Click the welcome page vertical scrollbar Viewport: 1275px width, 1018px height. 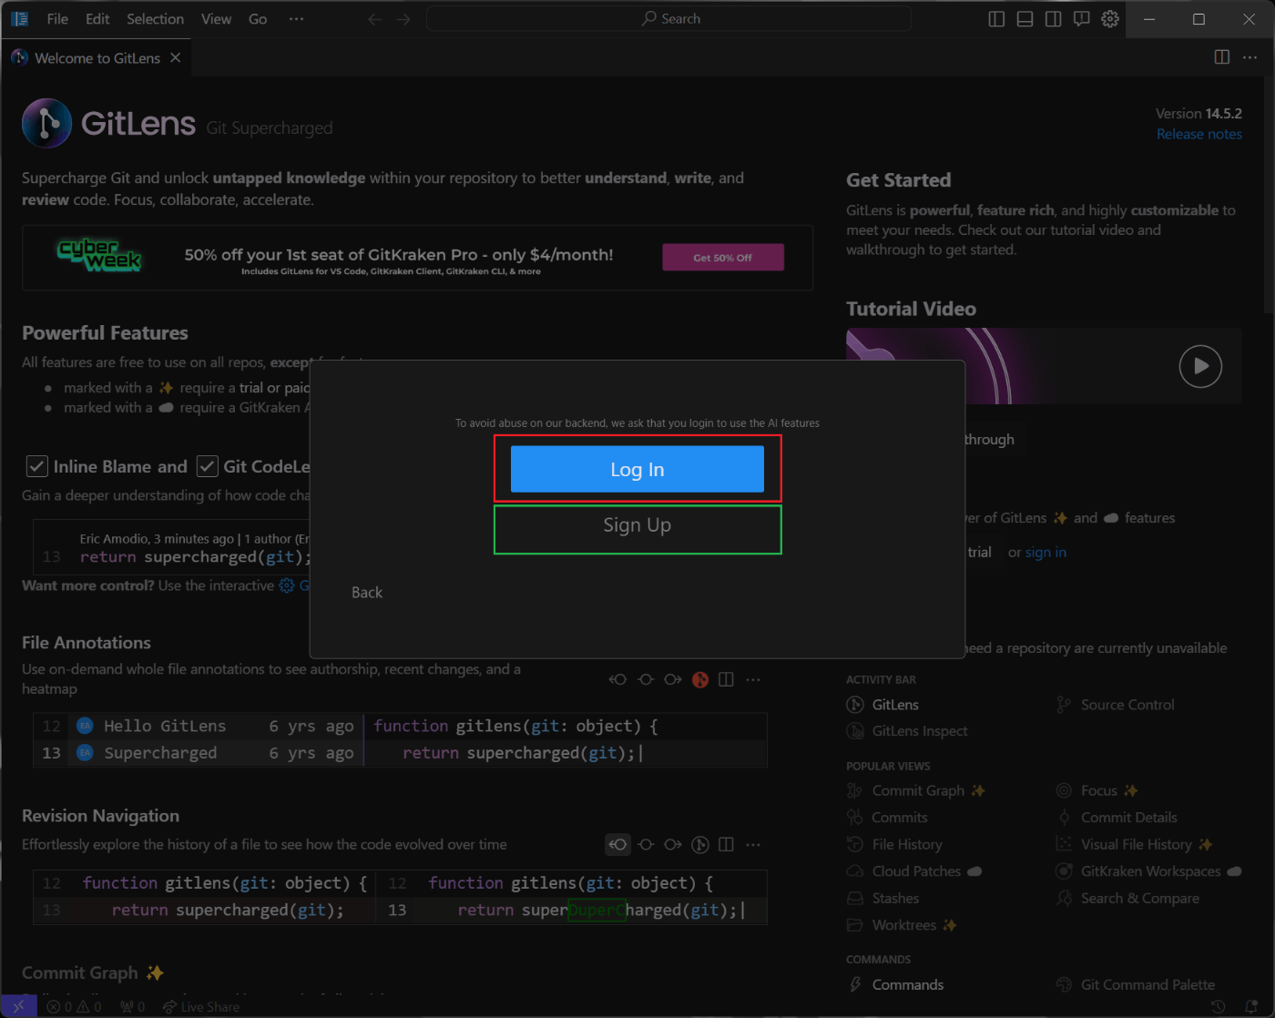1269,196
